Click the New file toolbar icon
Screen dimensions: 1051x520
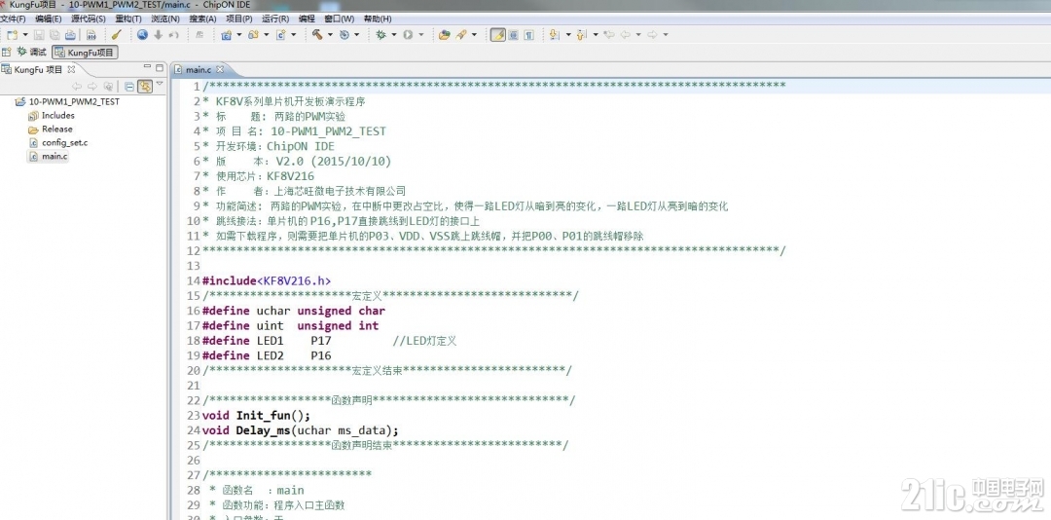pos(13,35)
